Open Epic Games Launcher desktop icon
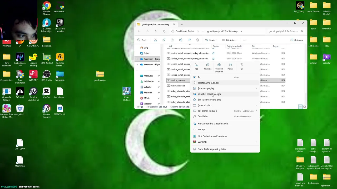This screenshot has height=189, width=337. pos(60,25)
